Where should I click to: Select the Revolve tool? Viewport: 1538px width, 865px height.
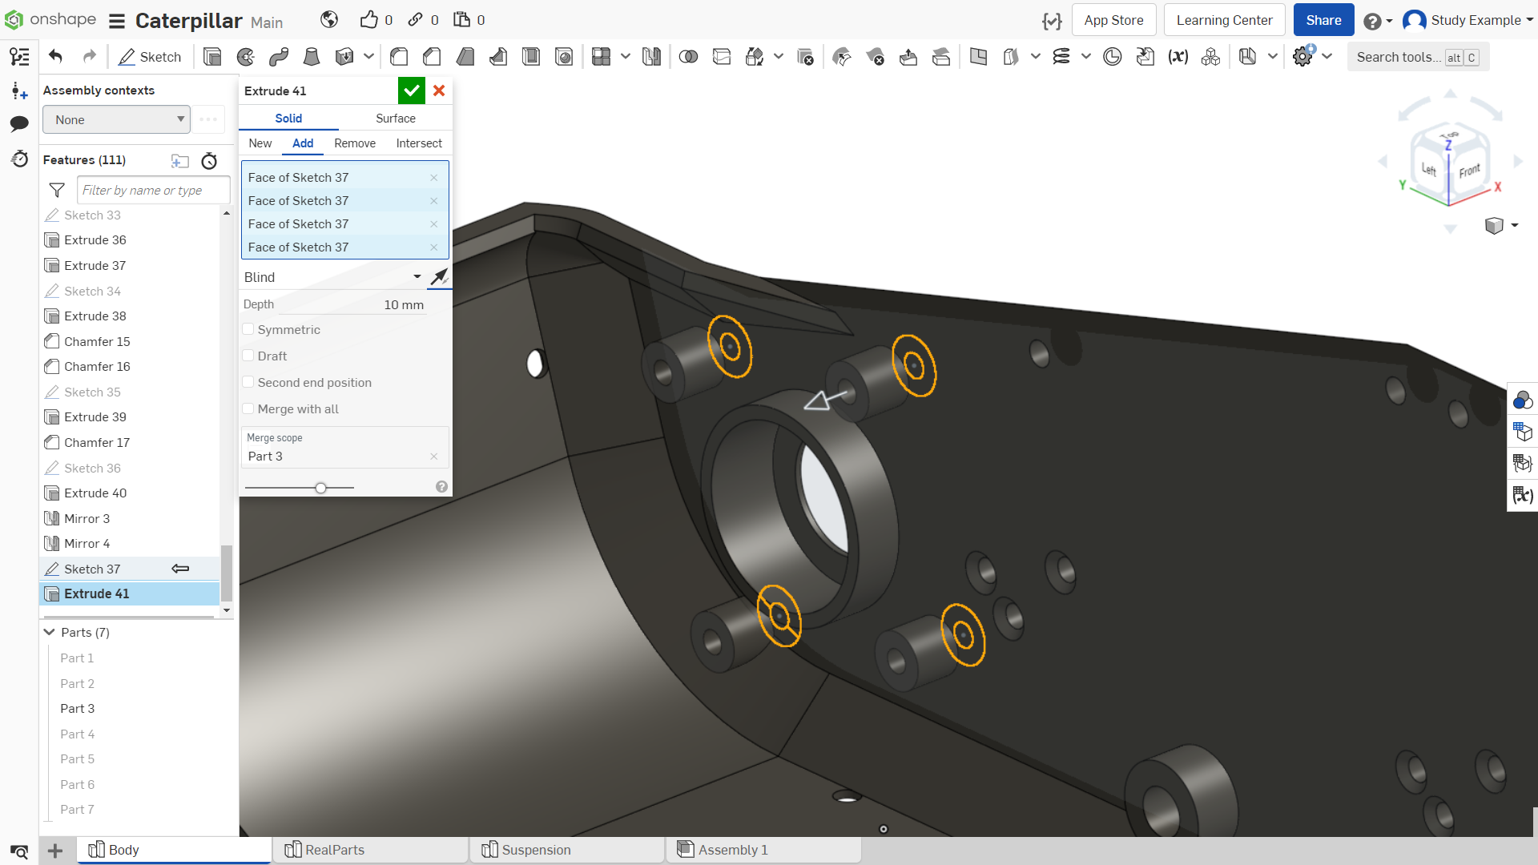coord(246,57)
